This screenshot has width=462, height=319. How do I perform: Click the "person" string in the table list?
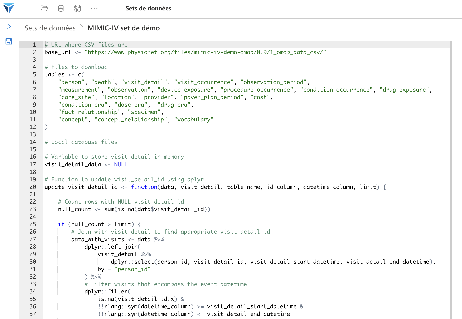71,82
